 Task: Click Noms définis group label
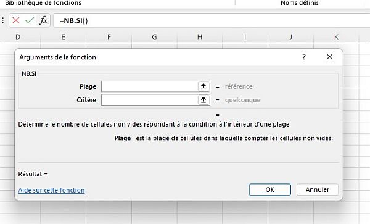[x=300, y=3]
